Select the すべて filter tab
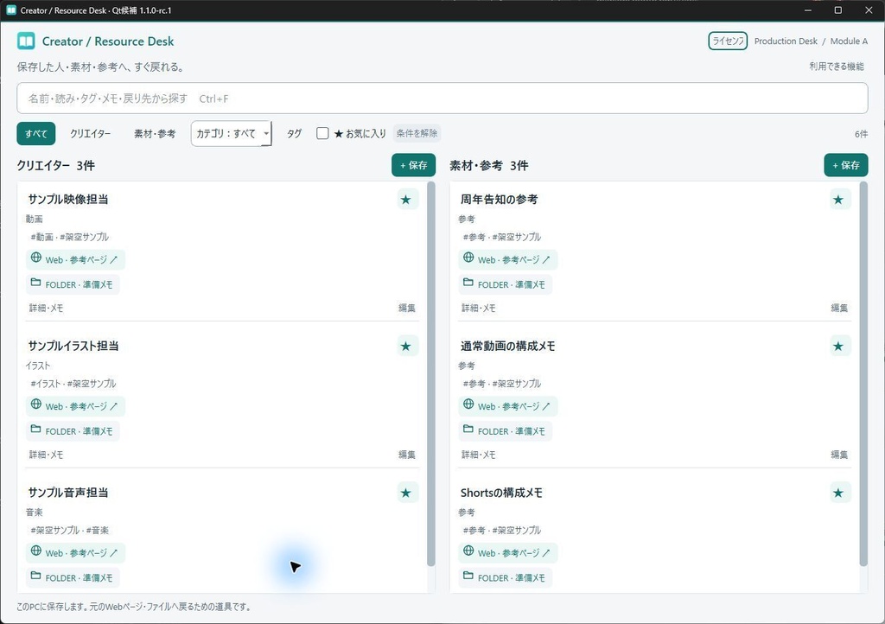The height and width of the screenshot is (624, 885). click(x=36, y=134)
